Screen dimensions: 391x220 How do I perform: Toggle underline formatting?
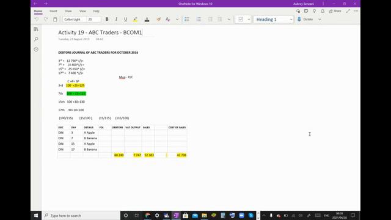[126, 19]
